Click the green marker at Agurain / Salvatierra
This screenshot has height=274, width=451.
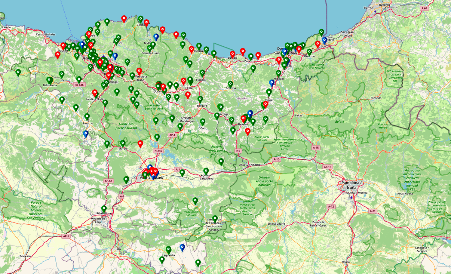[206, 171]
